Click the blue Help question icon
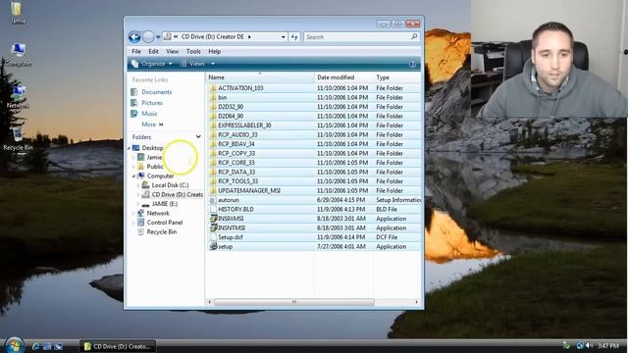This screenshot has height=353, width=628. 412,64
